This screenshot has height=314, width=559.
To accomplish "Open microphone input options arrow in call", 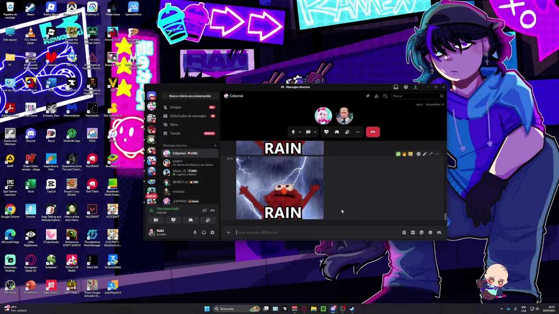I will point(300,132).
